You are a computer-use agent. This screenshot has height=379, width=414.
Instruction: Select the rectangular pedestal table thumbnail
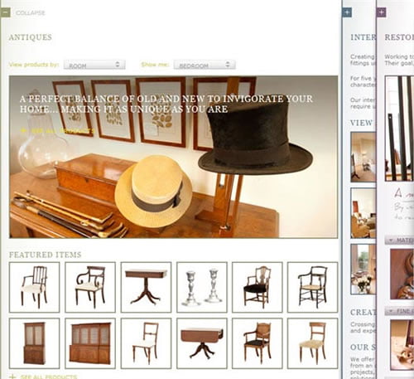(146, 287)
